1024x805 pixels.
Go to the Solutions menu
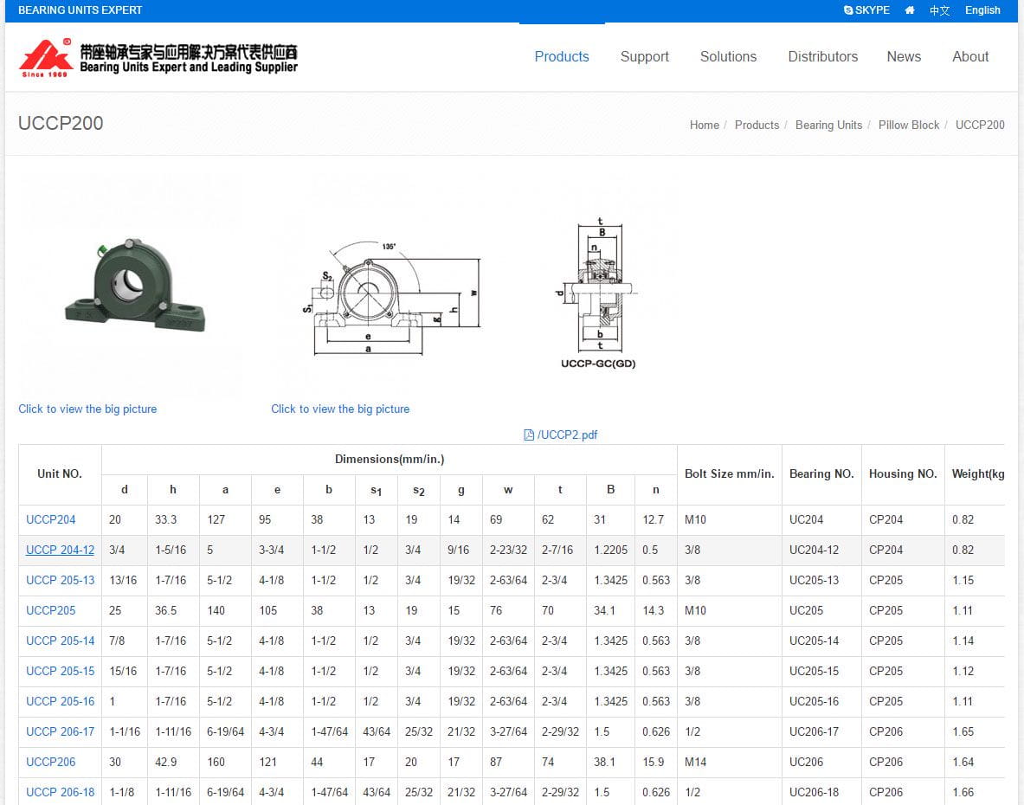728,56
